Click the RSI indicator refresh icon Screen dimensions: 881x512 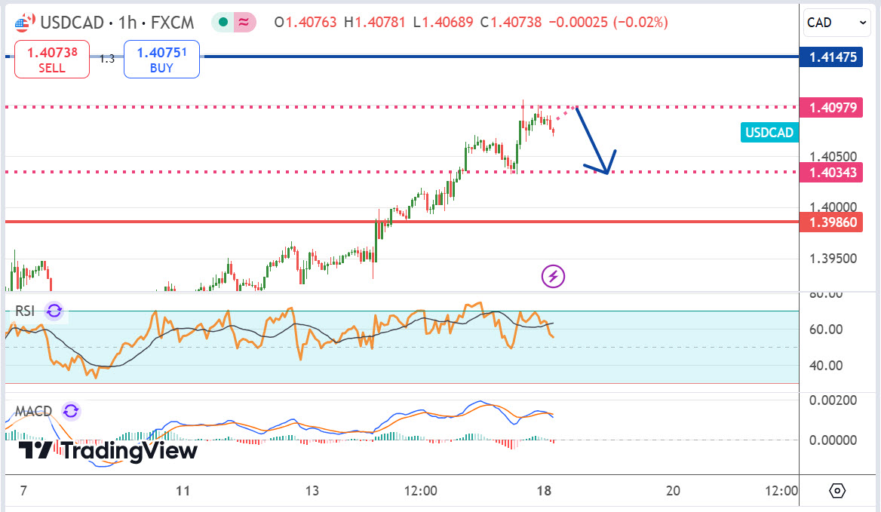[54, 311]
